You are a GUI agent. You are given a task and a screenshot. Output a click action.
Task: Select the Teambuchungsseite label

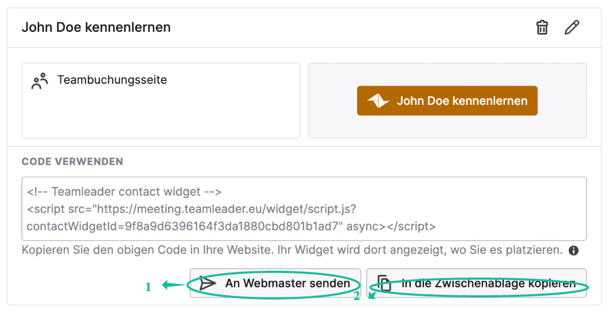pos(112,80)
